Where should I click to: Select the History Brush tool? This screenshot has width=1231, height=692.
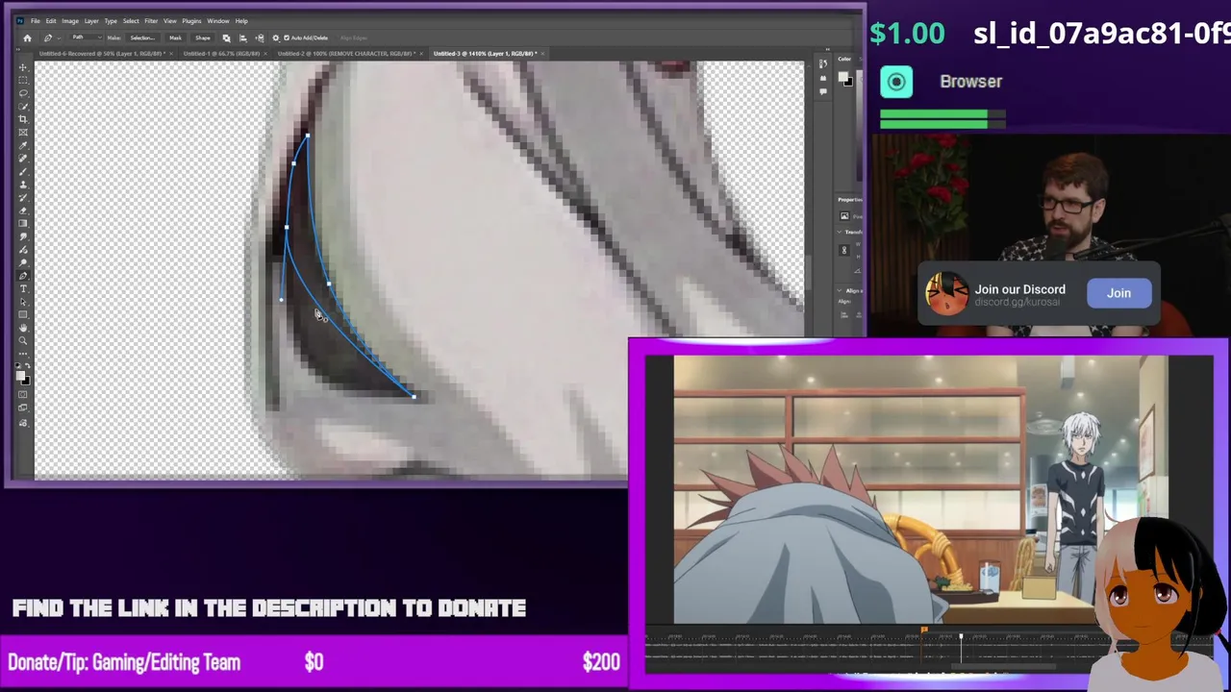(x=23, y=197)
